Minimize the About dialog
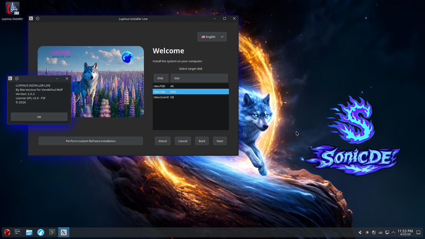 point(57,78)
